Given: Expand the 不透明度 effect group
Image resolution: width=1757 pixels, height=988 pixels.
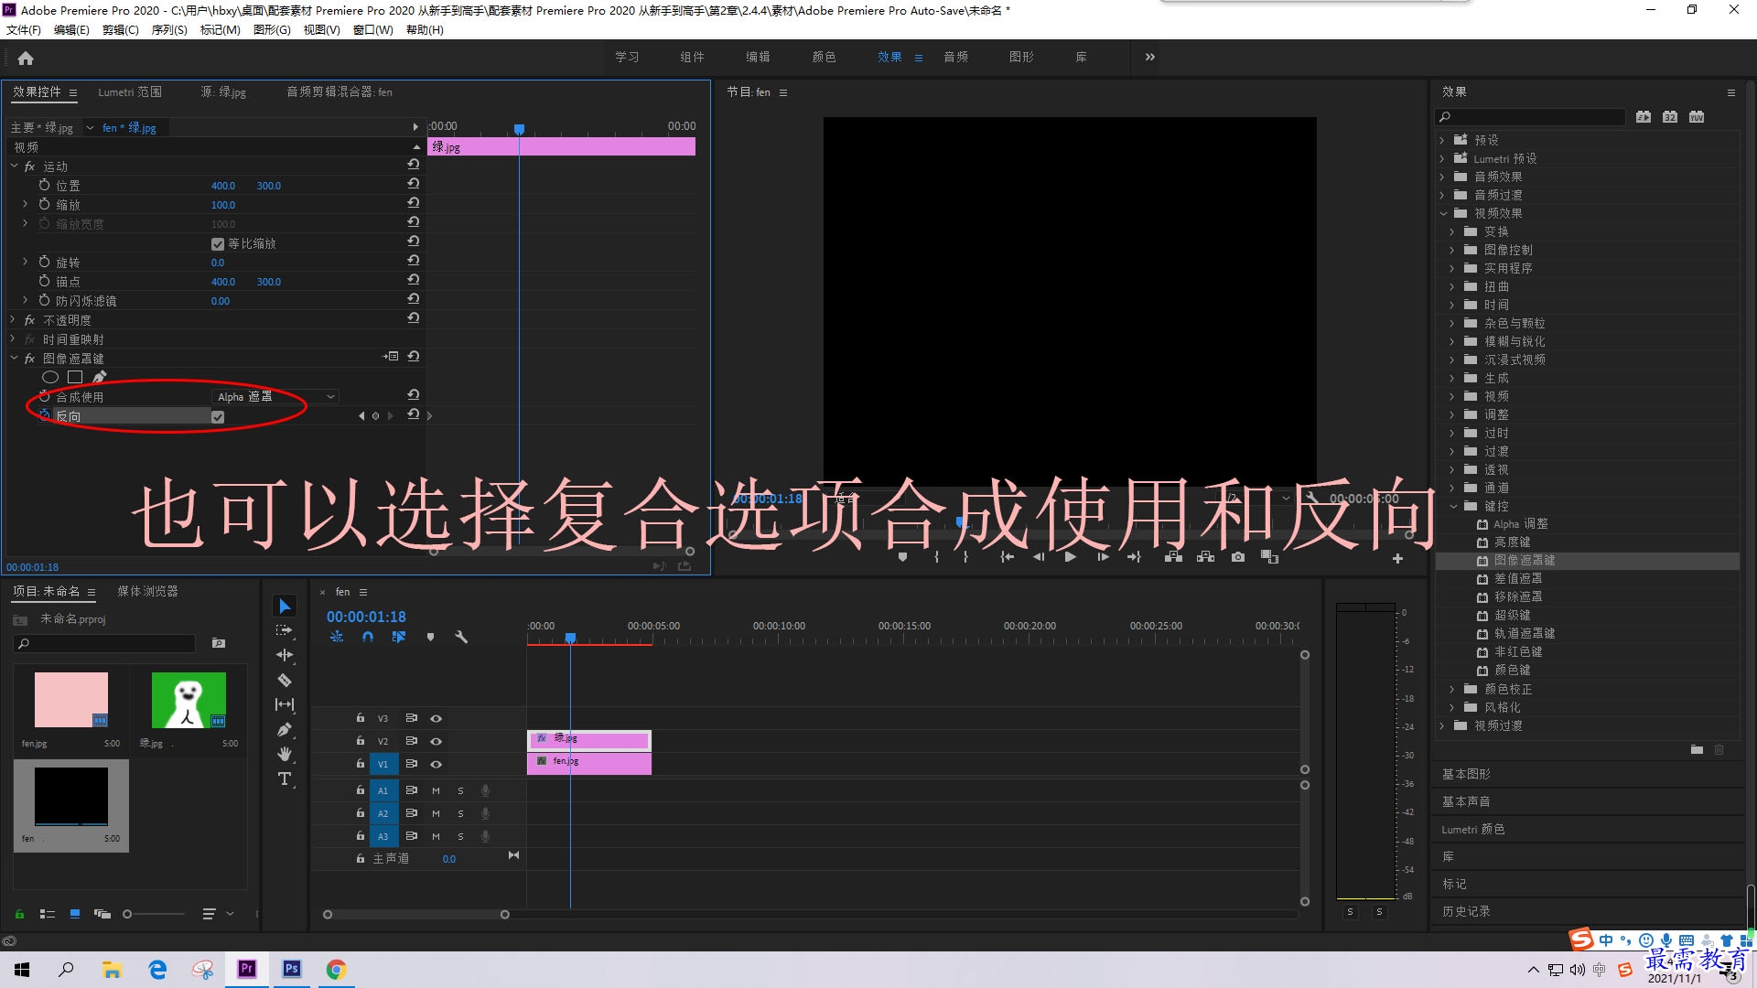Looking at the screenshot, I should point(13,320).
